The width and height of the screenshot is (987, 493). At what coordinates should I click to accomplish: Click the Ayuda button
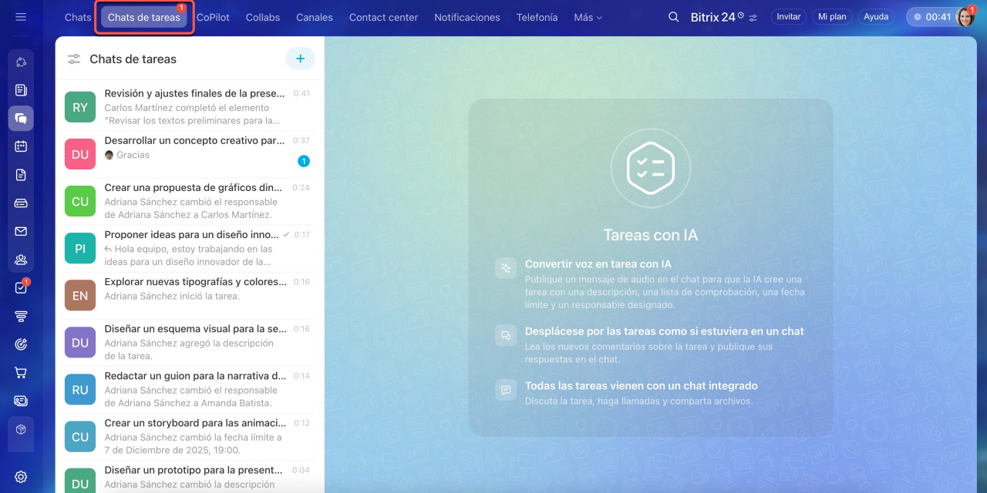coord(876,17)
